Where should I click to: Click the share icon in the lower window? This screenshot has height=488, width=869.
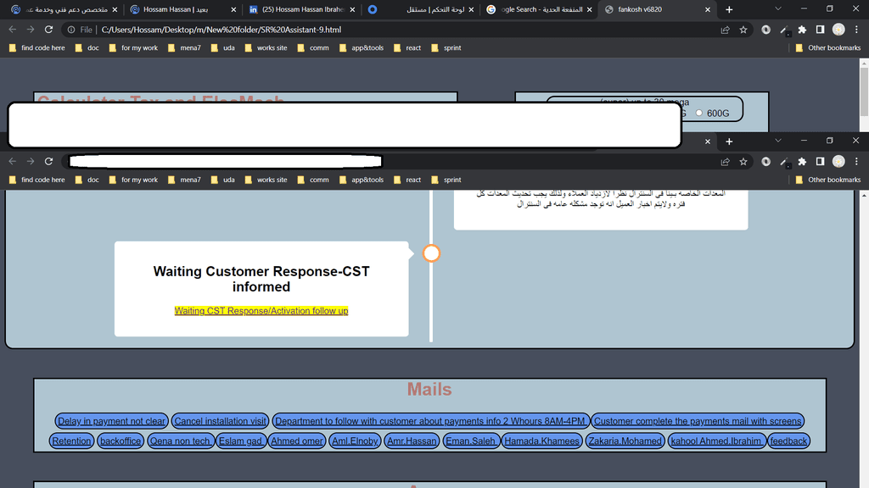click(x=725, y=162)
